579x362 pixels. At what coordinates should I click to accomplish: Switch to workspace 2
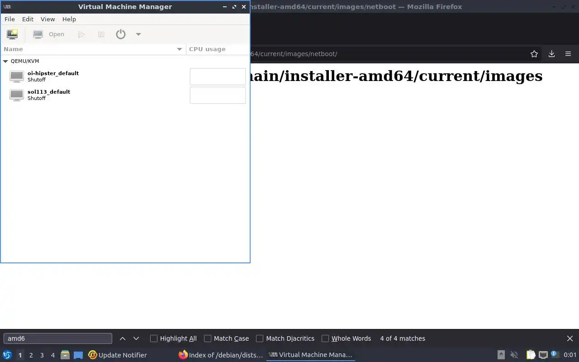click(x=31, y=355)
